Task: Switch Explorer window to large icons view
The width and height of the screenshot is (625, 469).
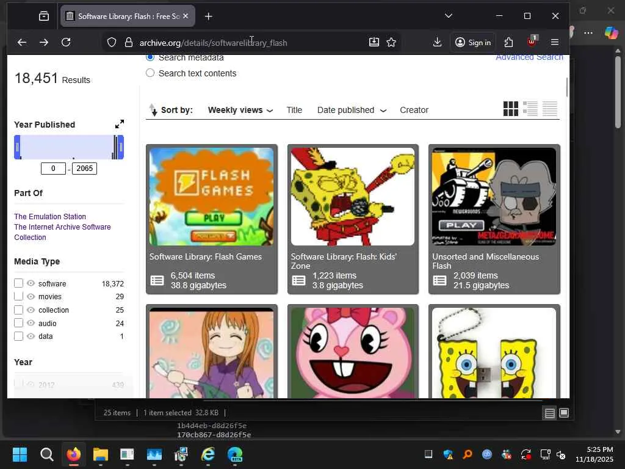Action: coord(564,413)
